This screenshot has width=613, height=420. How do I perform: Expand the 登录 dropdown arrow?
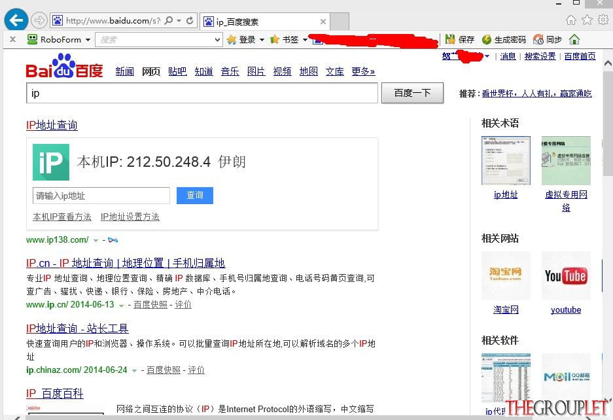[x=262, y=40]
